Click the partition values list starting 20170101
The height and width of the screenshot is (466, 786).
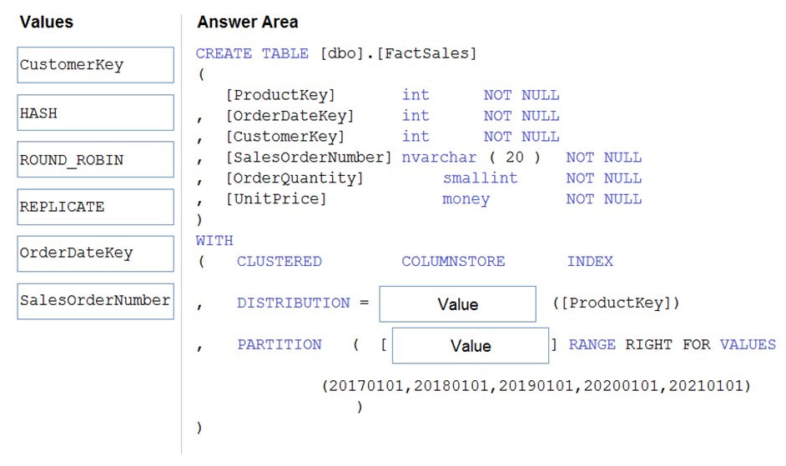(x=537, y=386)
